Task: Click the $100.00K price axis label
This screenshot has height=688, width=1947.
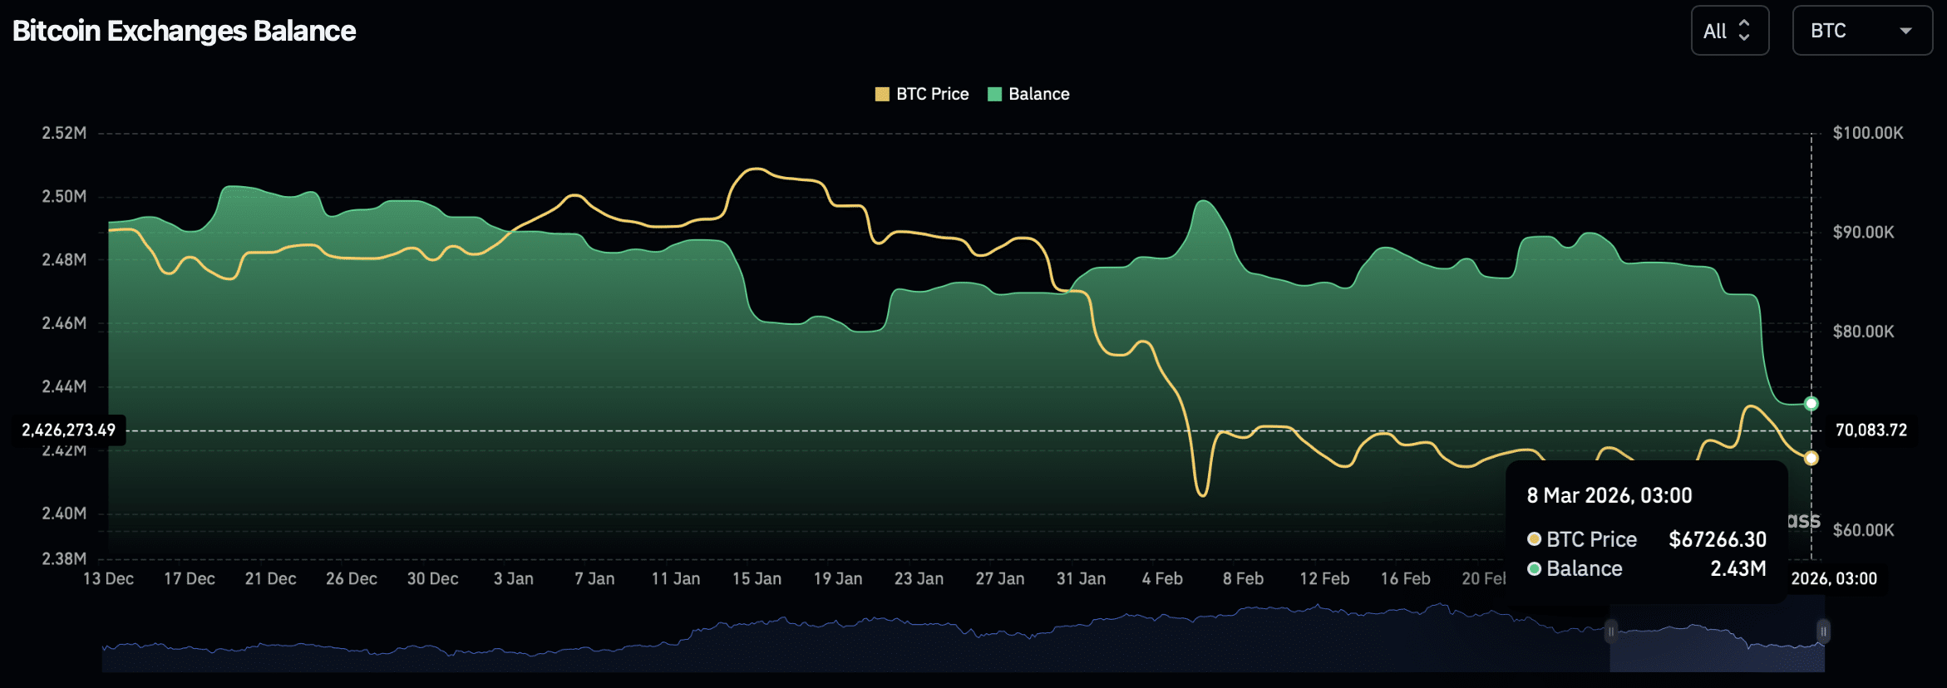Action: [x=1867, y=133]
